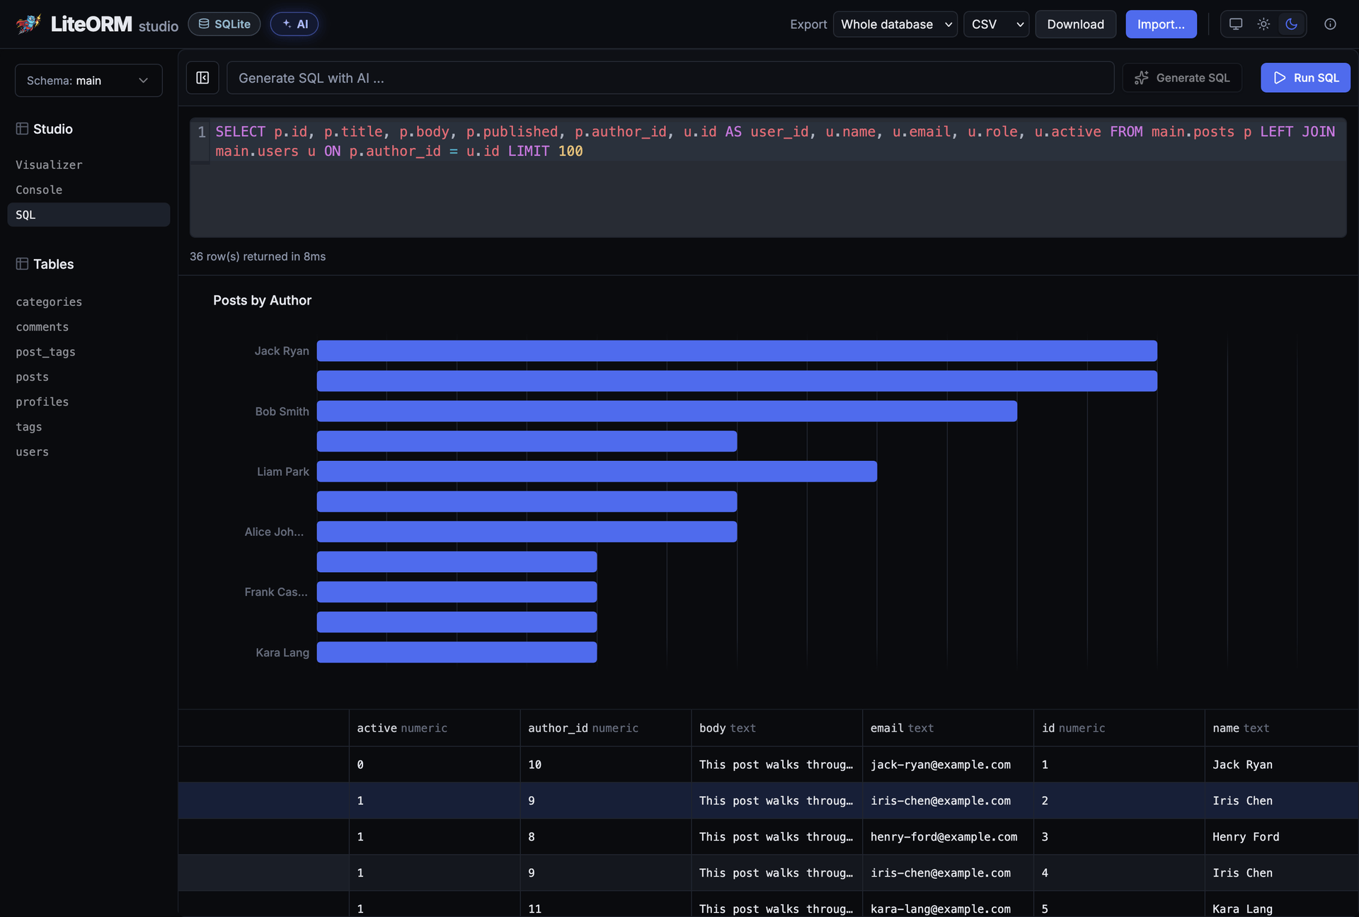Image resolution: width=1359 pixels, height=917 pixels.
Task: Click the active numeric column header
Action: point(434,728)
